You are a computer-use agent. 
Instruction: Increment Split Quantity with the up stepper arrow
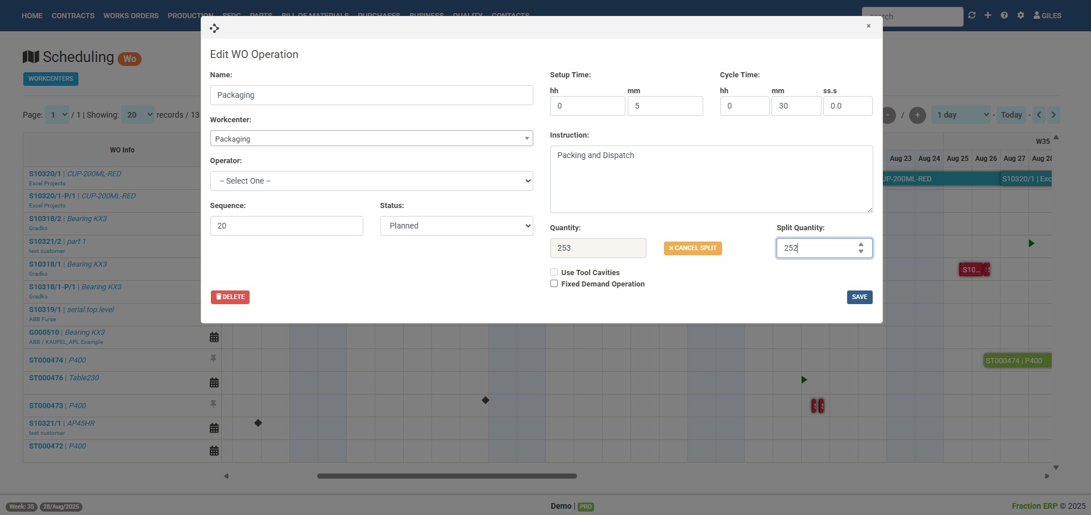pyautogui.click(x=860, y=244)
